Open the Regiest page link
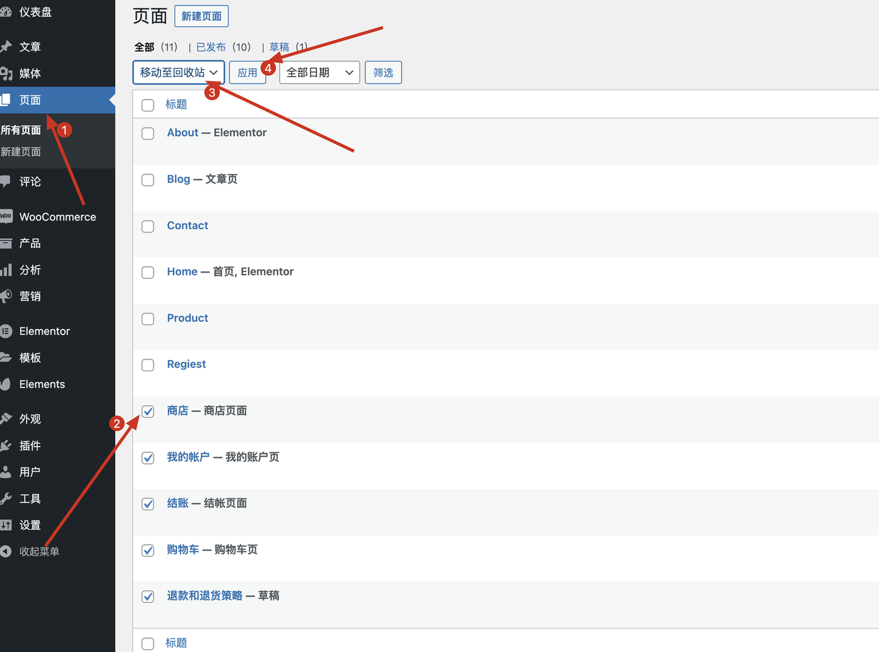 click(186, 364)
